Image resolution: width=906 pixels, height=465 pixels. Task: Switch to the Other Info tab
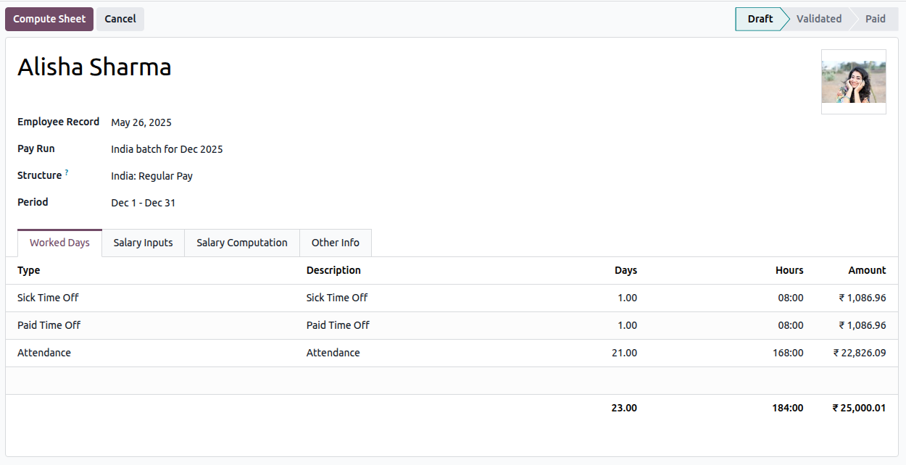coord(335,243)
